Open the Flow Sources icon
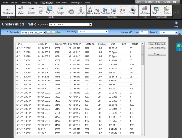 click(x=8, y=11)
